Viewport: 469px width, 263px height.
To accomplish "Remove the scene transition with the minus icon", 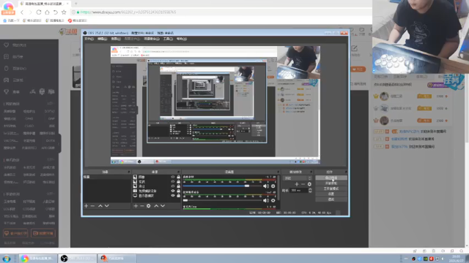I will pos(303,184).
